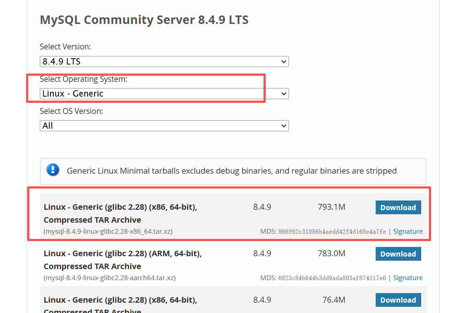The image size is (475, 313).
Task: Expand the Select OS Version dropdown set to All
Action: point(164,126)
